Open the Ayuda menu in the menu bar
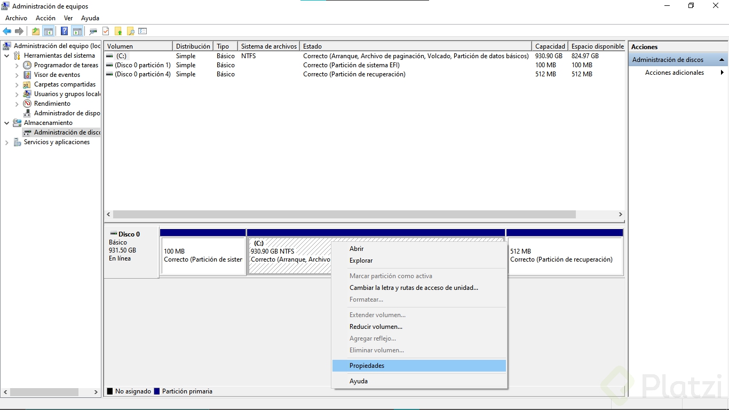 click(90, 18)
